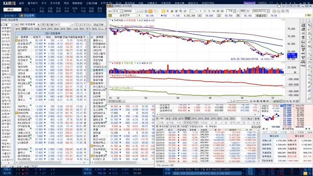The width and height of the screenshot is (313, 176).
Task: Click the 체결강도 label in chart info bar
Action: [261, 16]
